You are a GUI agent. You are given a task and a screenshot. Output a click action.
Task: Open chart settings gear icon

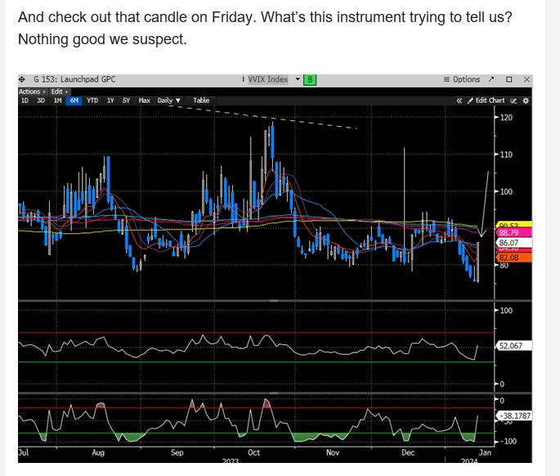[x=526, y=101]
